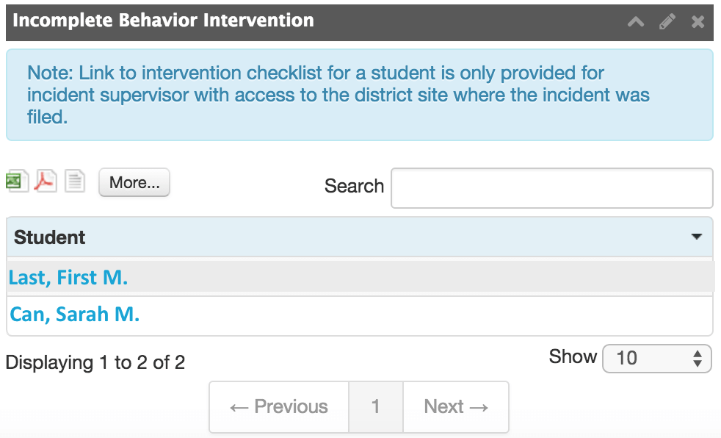
Task: Click the Search label text
Action: coord(354,187)
